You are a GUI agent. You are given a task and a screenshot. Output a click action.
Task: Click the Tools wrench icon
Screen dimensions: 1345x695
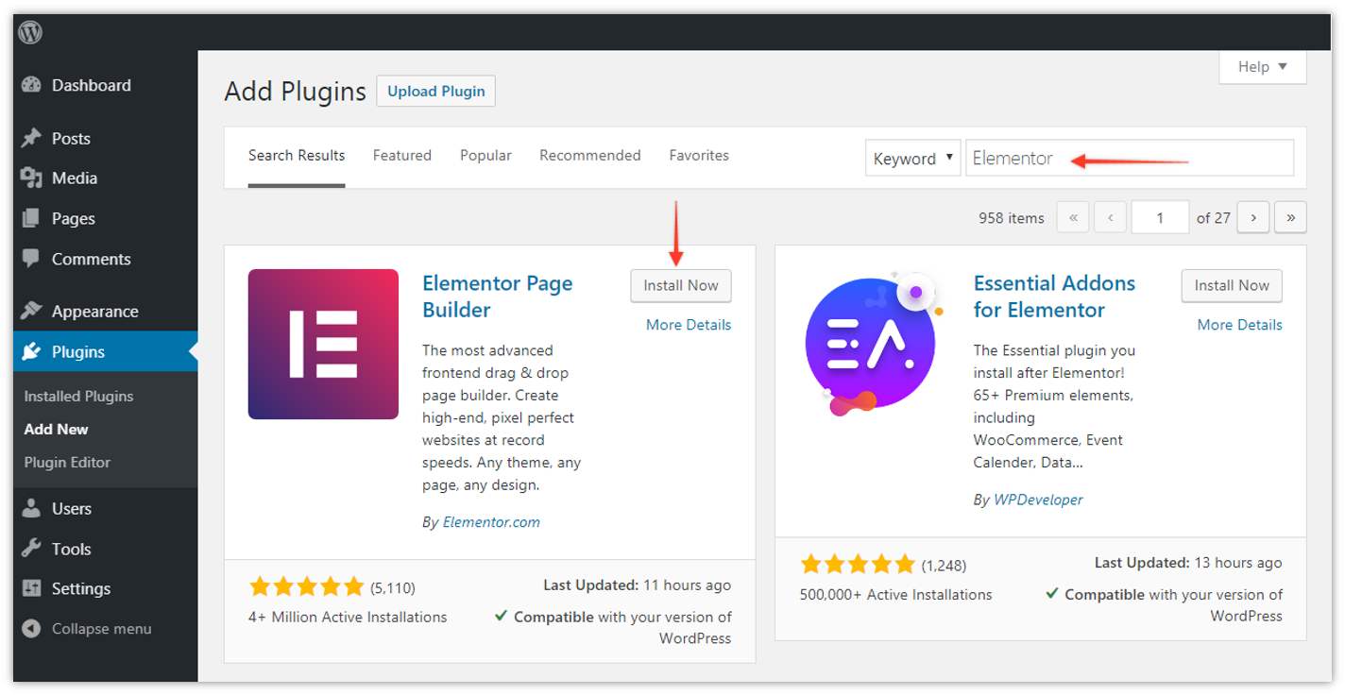[29, 549]
